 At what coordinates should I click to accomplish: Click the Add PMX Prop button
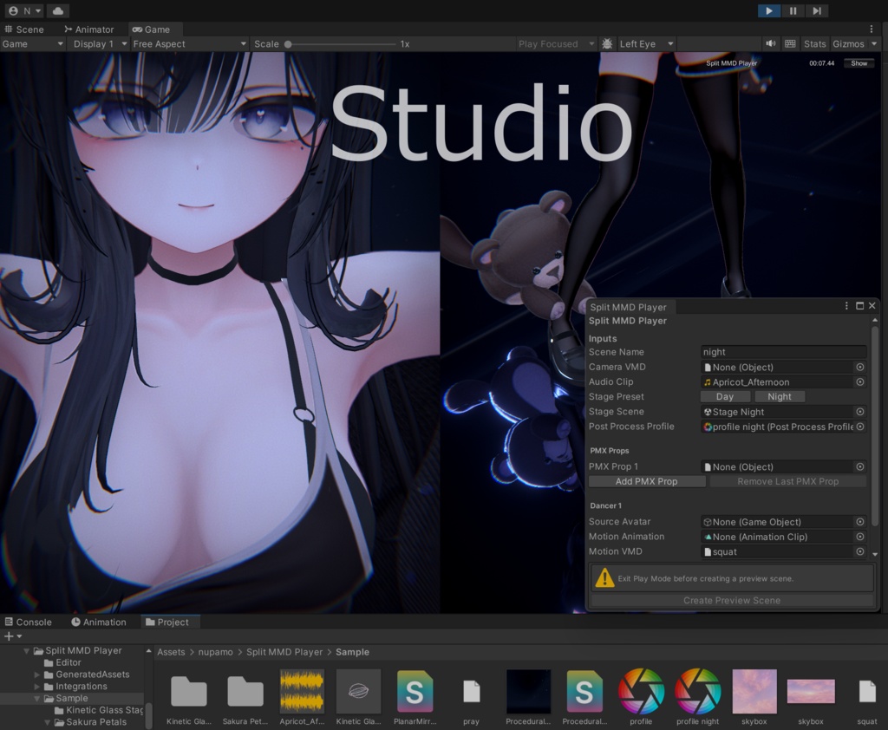647,481
